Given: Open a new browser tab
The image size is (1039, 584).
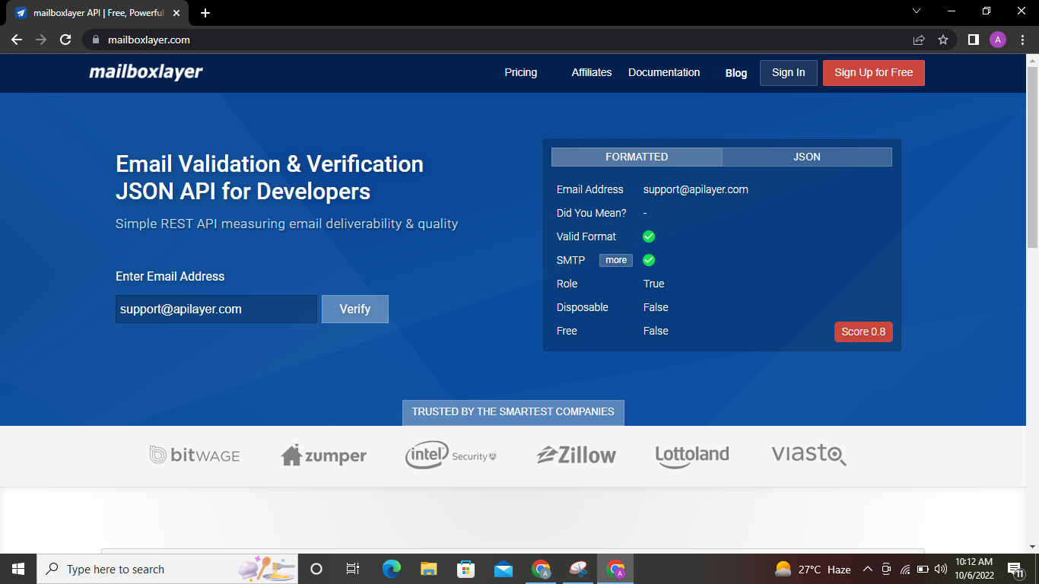Looking at the screenshot, I should (205, 13).
